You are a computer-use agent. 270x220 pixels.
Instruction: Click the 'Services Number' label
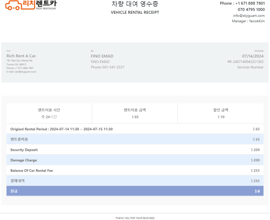(250, 67)
